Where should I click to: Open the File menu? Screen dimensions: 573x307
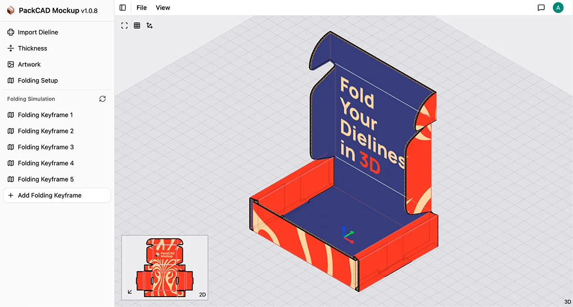point(141,8)
